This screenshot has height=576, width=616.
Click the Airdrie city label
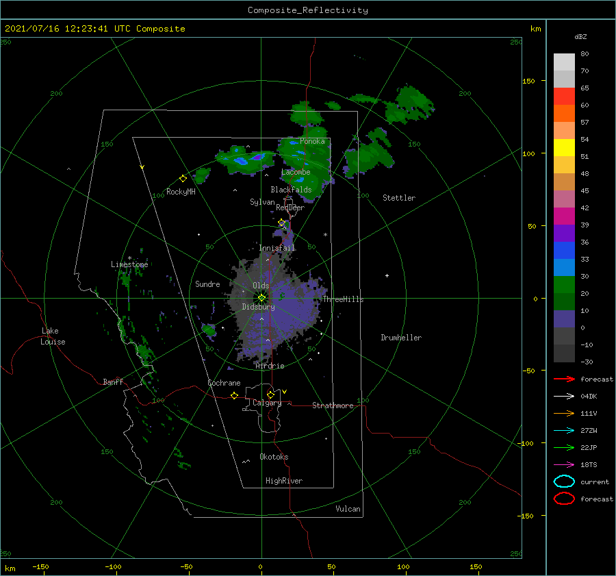click(x=270, y=366)
